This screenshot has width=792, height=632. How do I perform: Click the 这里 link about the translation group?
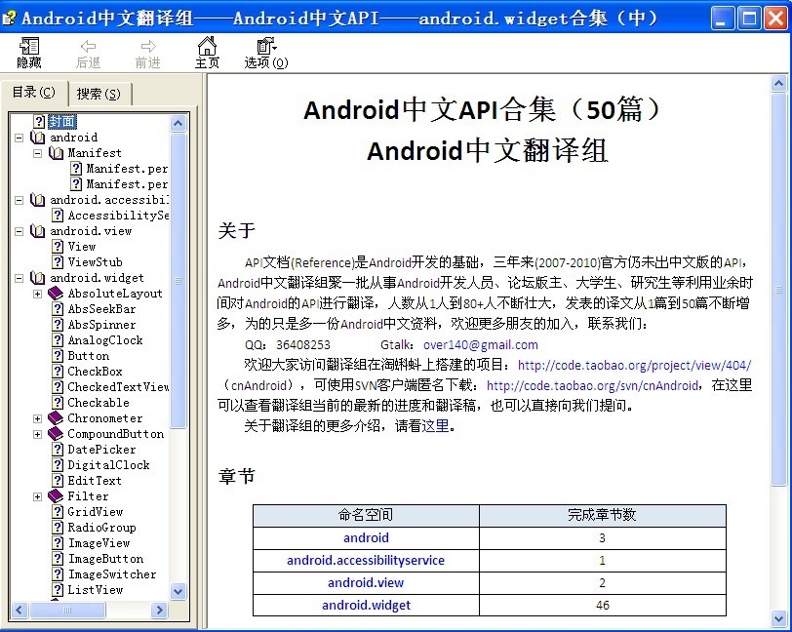436,426
